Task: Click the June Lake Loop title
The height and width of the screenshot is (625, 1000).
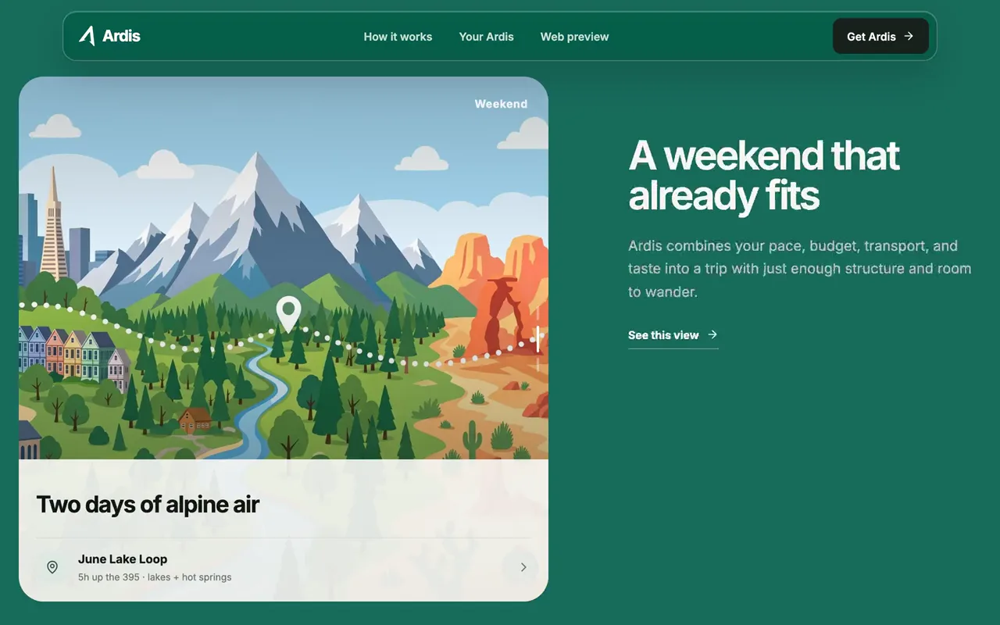Action: 123,559
